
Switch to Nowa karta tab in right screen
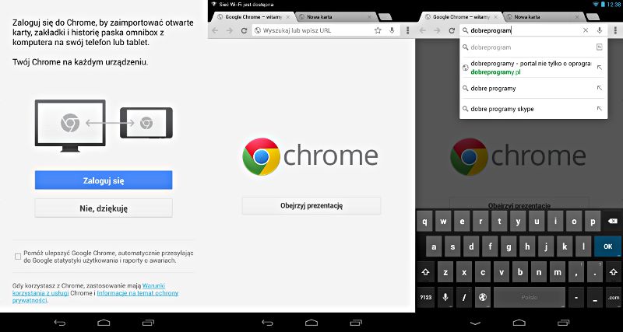click(538, 17)
